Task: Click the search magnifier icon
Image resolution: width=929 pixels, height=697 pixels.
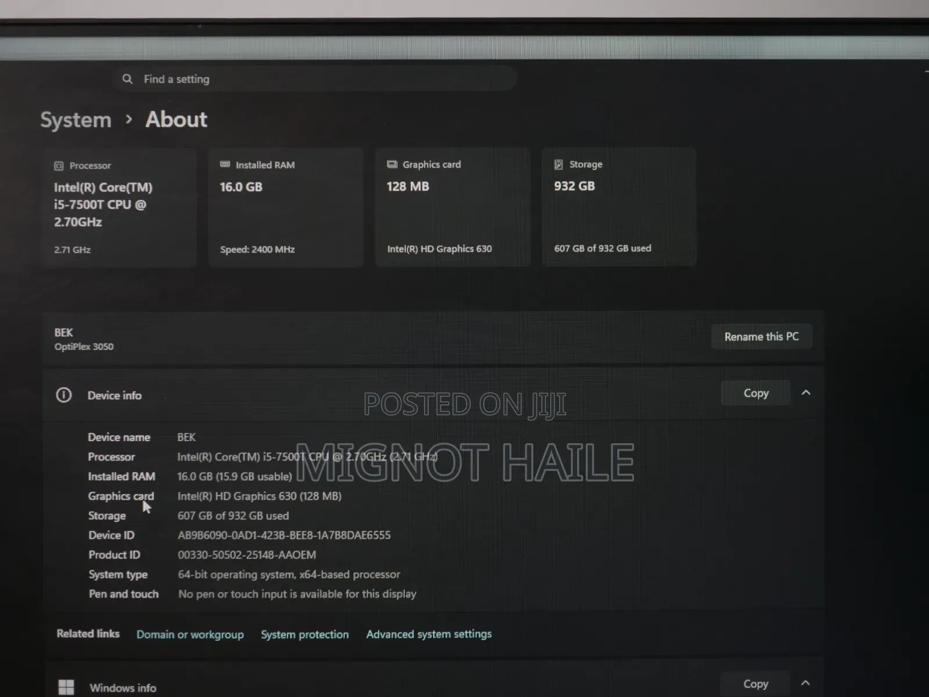Action: [127, 79]
